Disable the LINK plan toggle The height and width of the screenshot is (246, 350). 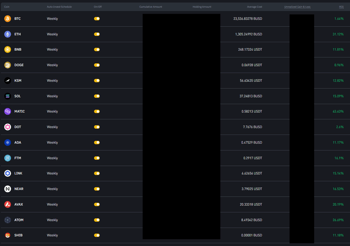click(x=97, y=173)
